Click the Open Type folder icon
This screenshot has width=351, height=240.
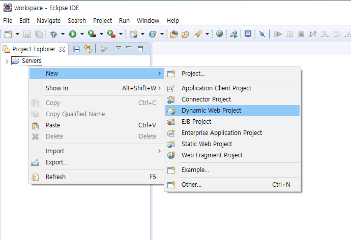(173, 34)
